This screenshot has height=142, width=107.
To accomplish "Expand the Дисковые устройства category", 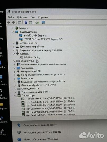I will (x=13, y=47).
